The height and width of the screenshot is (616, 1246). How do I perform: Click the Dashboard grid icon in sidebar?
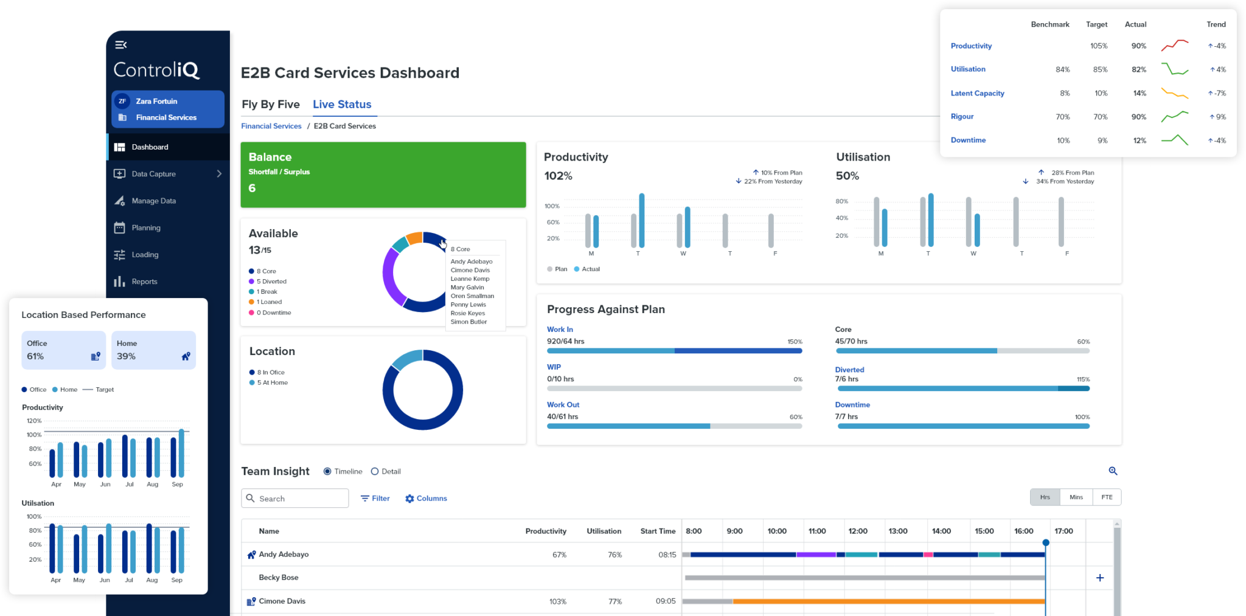click(x=119, y=147)
